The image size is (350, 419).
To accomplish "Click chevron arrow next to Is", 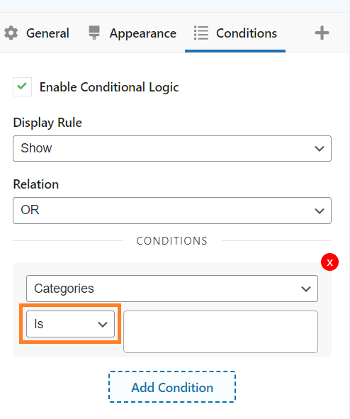I will pyautogui.click(x=103, y=325).
